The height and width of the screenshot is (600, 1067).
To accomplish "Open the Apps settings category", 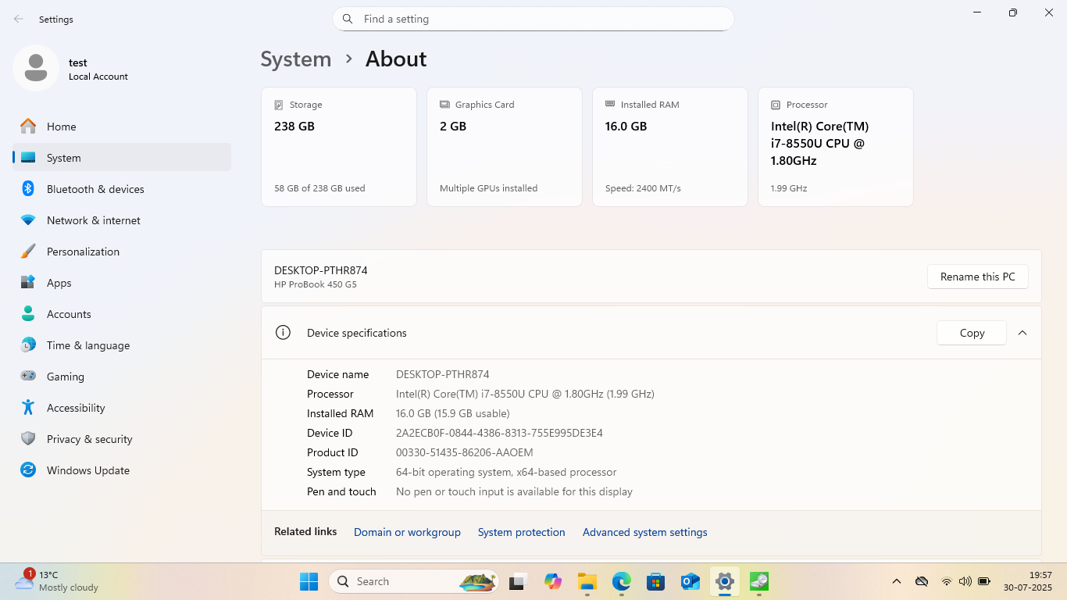I will pos(59,283).
